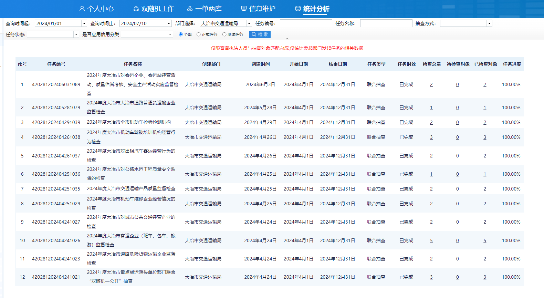The height and width of the screenshot is (298, 544).
Task: Click 检查总量 link in row 6
Action: 431,174
